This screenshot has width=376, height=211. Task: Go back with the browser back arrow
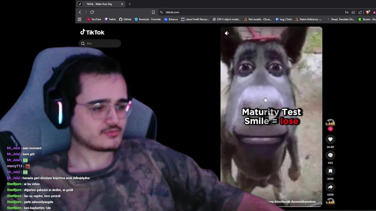click(x=80, y=12)
